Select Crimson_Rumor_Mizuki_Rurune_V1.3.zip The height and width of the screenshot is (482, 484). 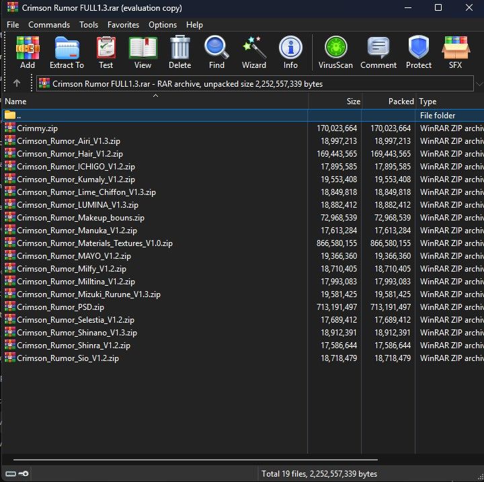89,294
